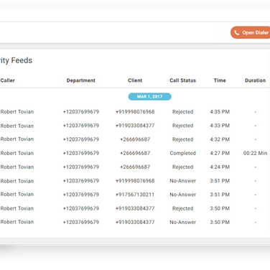Click the 00:22 Min duration value

(255, 153)
